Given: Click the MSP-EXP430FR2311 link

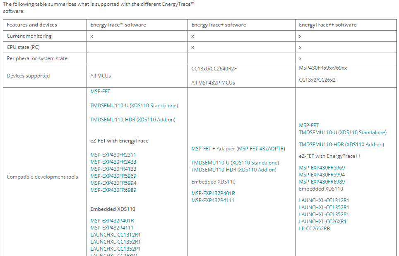Looking at the screenshot, I should click(x=113, y=155).
